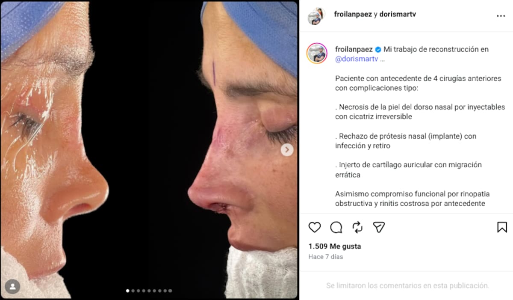Expand truncated caption via the ellipsis
Viewport: 513px width, 300px height.
382,59
